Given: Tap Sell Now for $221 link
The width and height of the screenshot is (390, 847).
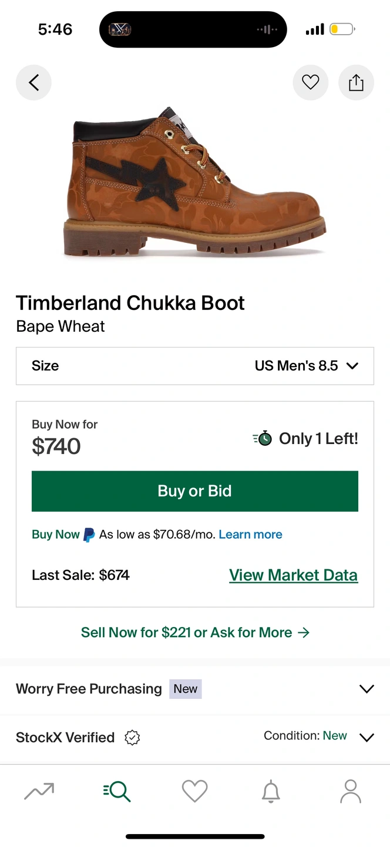Looking at the screenshot, I should click(x=195, y=632).
